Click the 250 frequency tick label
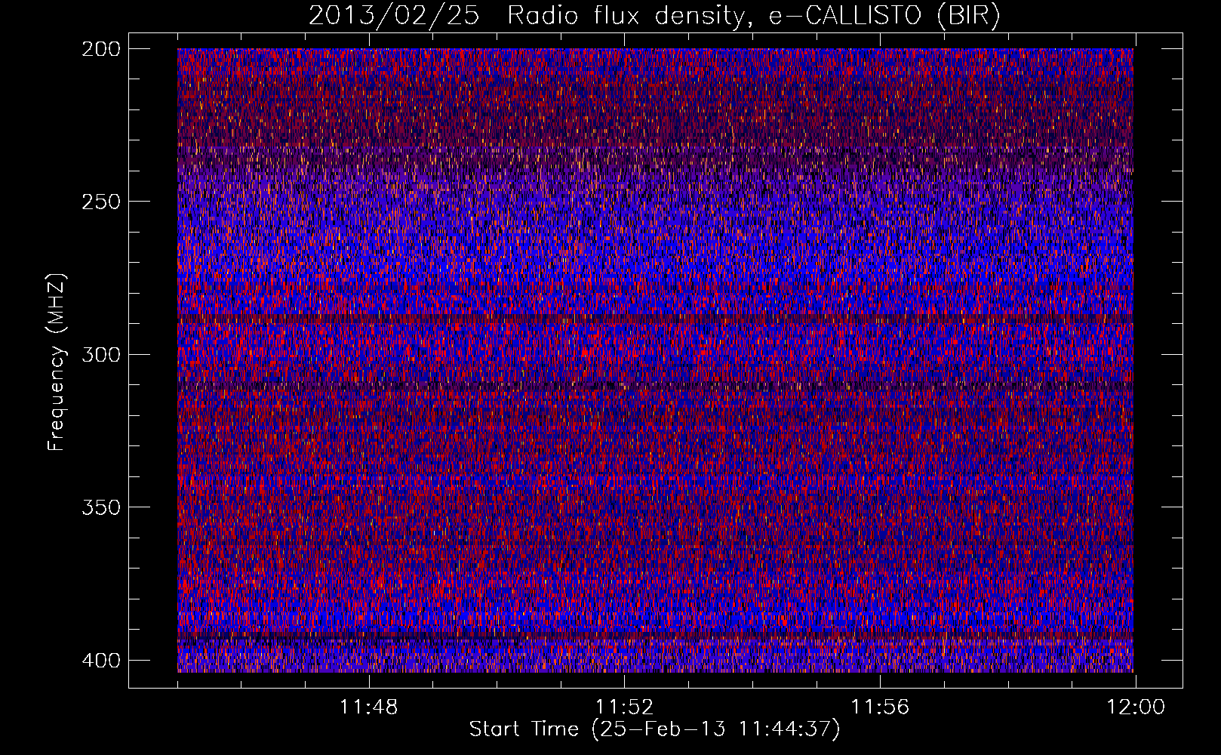The image size is (1221, 755). tap(100, 202)
